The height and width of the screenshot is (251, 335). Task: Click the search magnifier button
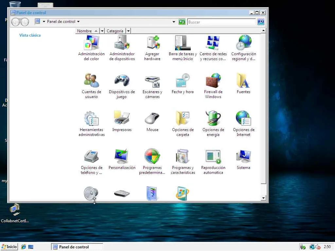point(261,22)
